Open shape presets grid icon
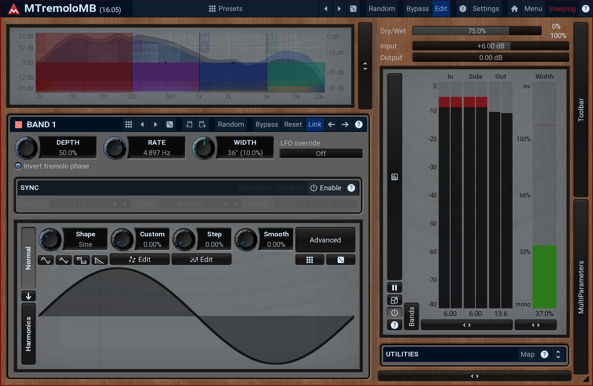The width and height of the screenshot is (593, 386). click(x=310, y=260)
